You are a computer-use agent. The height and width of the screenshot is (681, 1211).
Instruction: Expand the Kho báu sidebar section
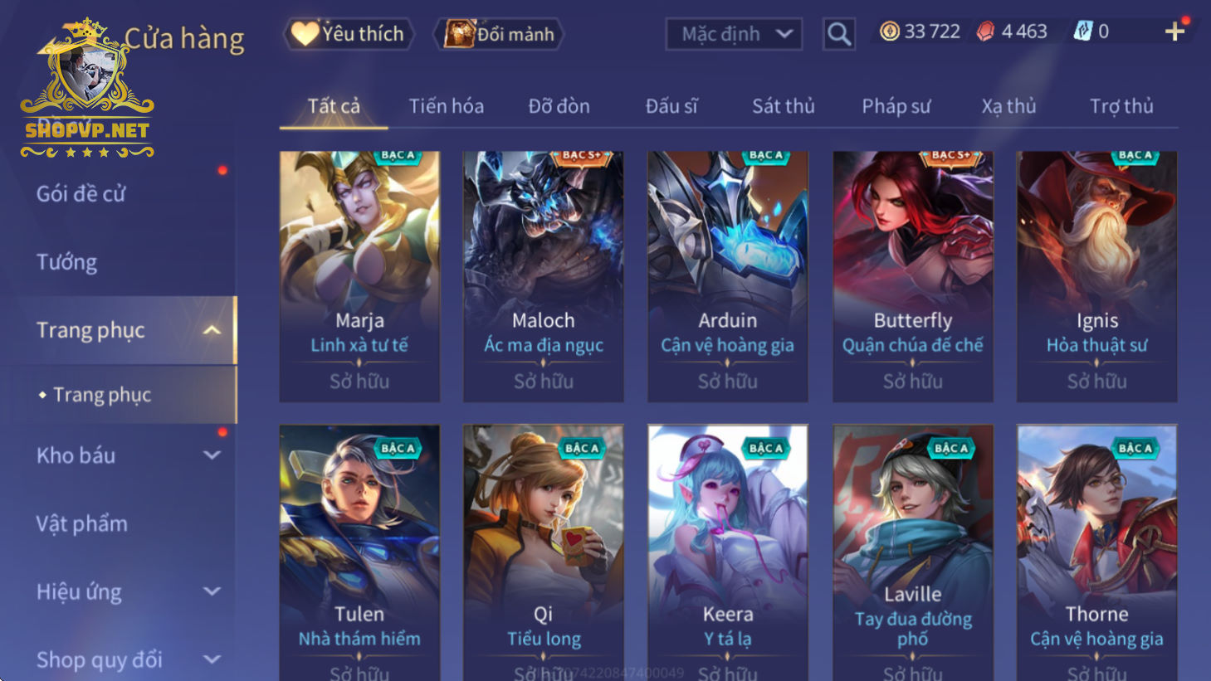pyautogui.click(x=212, y=455)
